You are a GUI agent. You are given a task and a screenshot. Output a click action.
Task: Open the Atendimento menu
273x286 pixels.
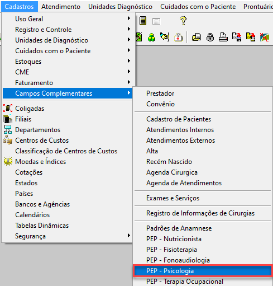61,7
